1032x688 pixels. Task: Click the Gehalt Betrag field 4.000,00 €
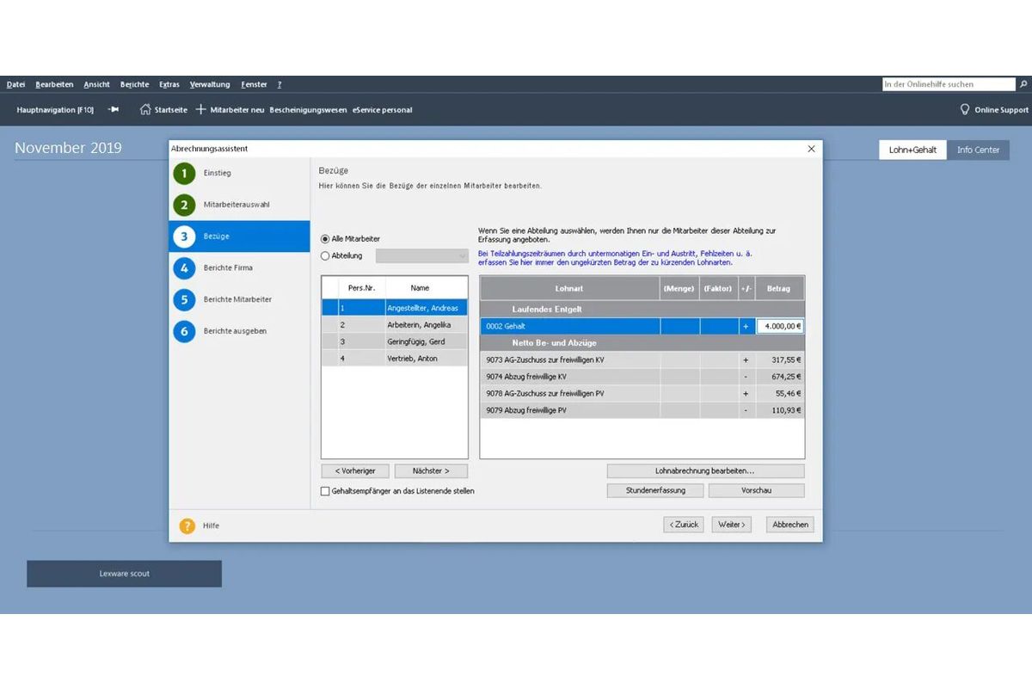click(780, 326)
